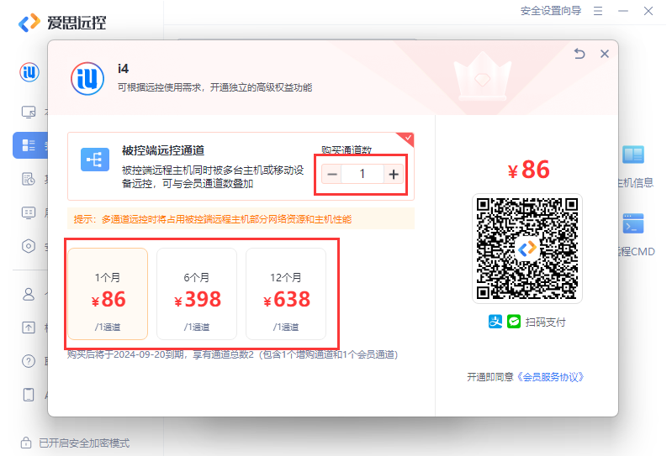Screen dimensions: 672x456
Task: Select the 12个月 ¥638 plan
Action: point(286,294)
